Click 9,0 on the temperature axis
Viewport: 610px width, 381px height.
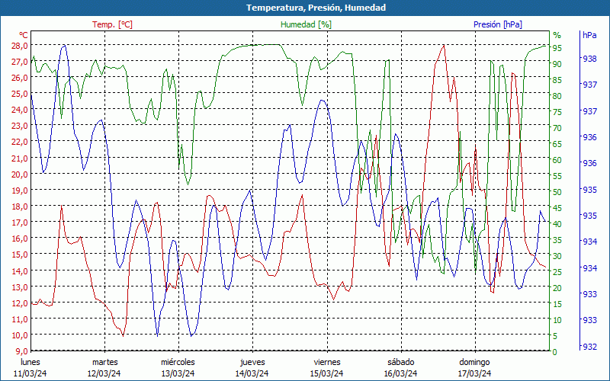(22, 351)
